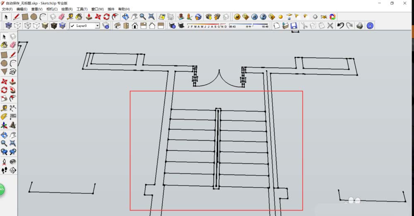The width and height of the screenshot is (414, 216).
Task: Open the layer manager next to Layer0
Action: click(x=106, y=26)
